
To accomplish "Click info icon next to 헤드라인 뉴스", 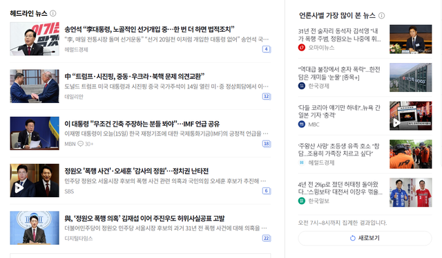I will [x=52, y=13].
